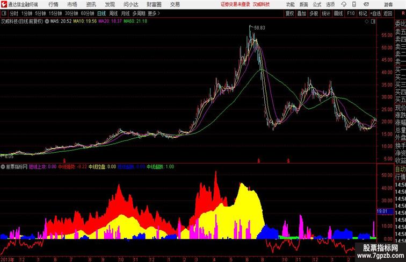The height and width of the screenshot is (262, 406).
Task: Click the customer service headset icon
Action: pos(344,4)
